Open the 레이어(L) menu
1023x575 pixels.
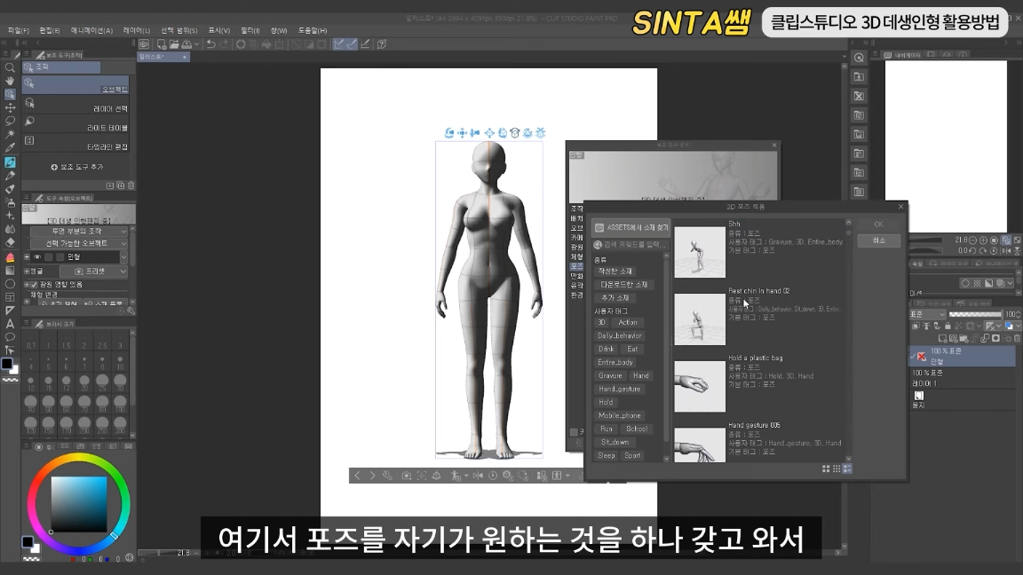pos(137,31)
